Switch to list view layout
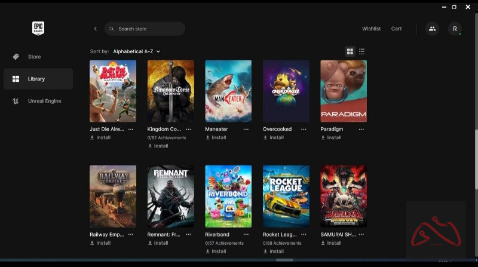 tap(361, 51)
